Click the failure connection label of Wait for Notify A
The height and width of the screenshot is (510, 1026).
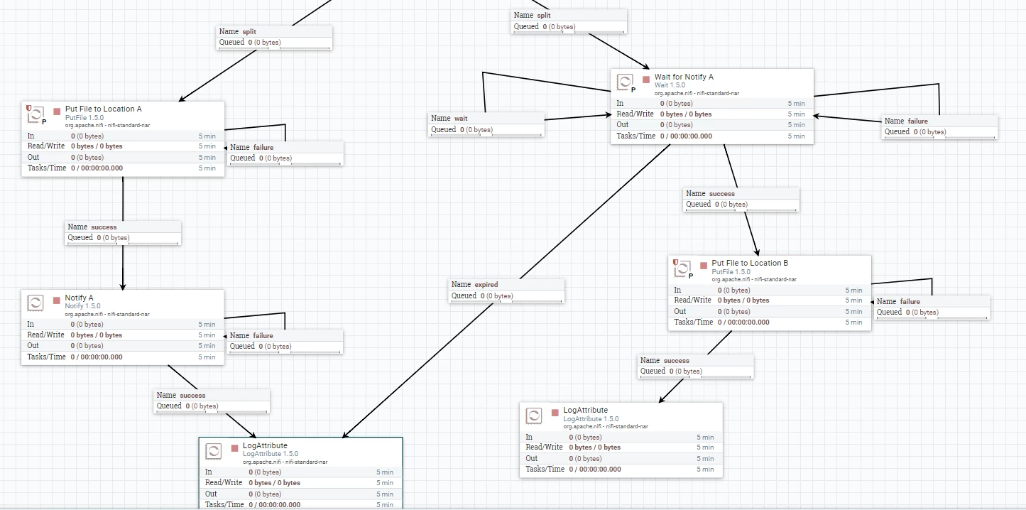tap(940, 126)
